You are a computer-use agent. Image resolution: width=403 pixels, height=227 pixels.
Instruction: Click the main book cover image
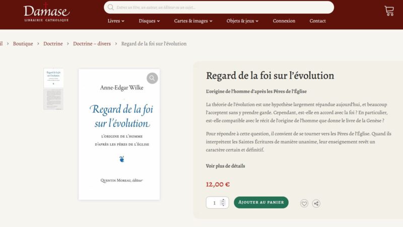pos(119,134)
